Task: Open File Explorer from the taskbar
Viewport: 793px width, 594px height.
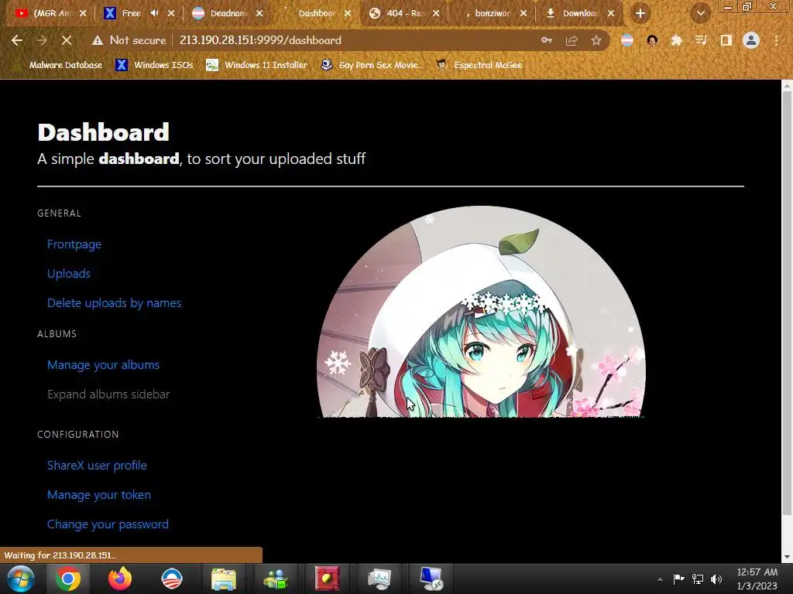Action: coord(223,579)
